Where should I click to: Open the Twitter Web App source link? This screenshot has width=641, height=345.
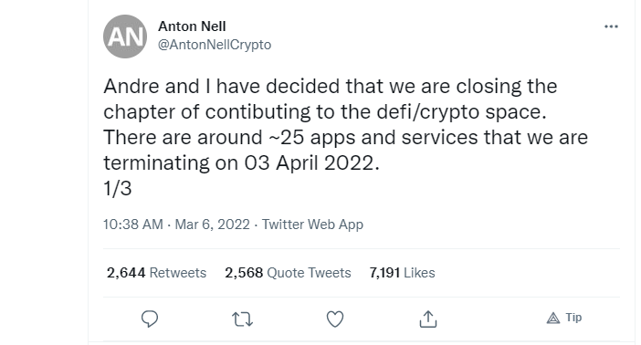click(x=312, y=225)
